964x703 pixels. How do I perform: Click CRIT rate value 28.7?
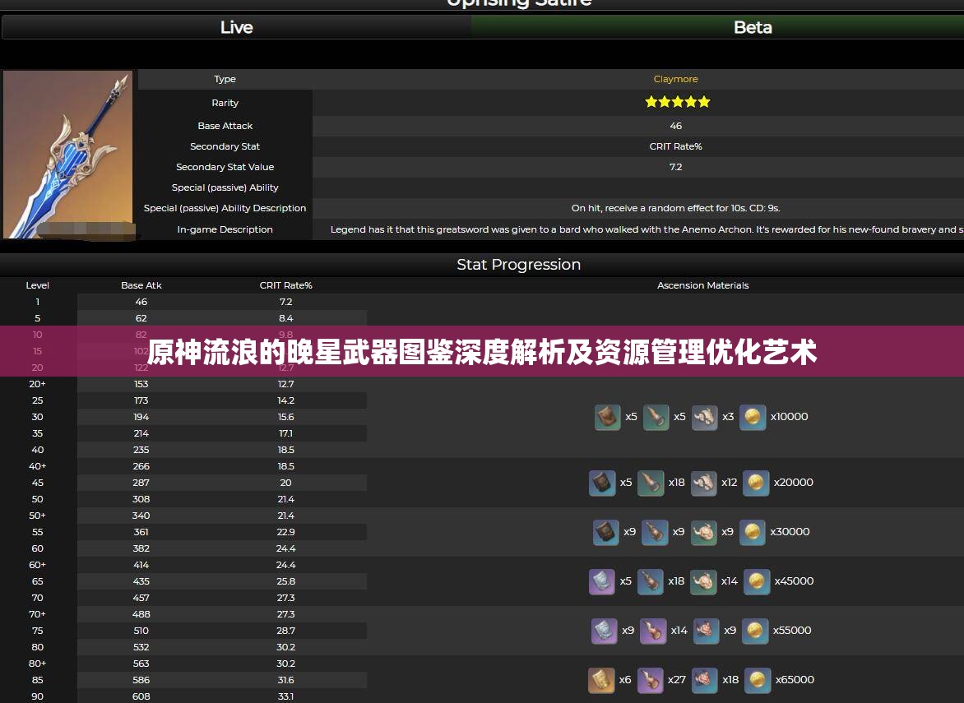(x=286, y=631)
